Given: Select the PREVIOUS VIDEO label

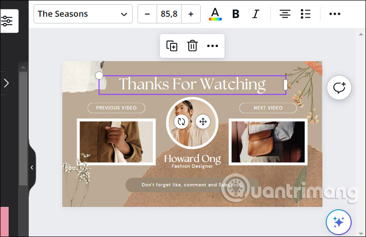Looking at the screenshot, I should [116, 108].
